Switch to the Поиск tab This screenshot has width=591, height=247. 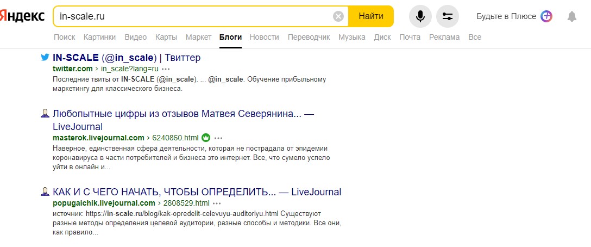tap(65, 37)
